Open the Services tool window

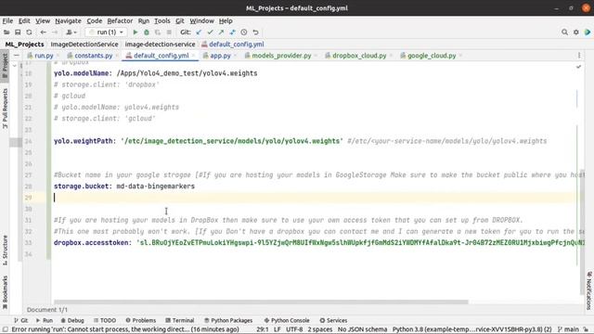pyautogui.click(x=333, y=320)
